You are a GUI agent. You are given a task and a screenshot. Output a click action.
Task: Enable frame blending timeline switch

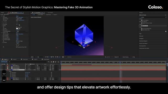point(54,62)
